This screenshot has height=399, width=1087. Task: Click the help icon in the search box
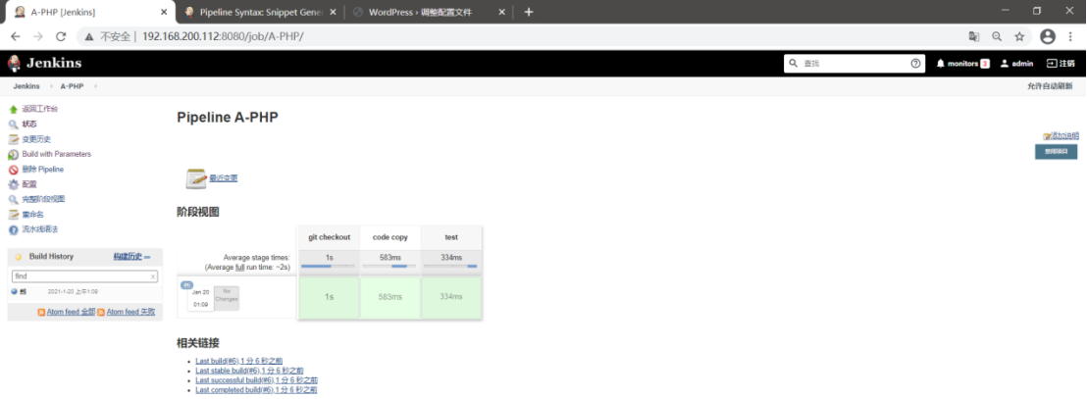915,63
